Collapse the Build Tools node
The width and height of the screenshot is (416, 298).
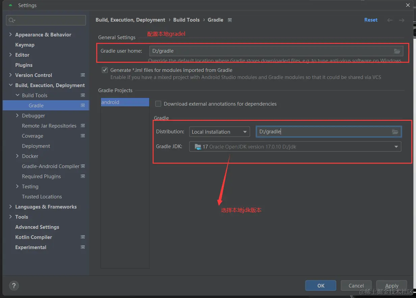(18, 95)
